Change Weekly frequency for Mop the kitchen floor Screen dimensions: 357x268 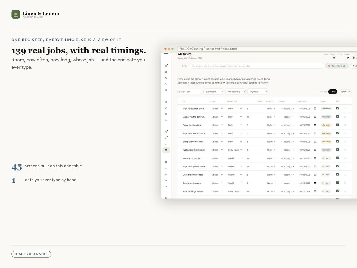[x=235, y=158]
